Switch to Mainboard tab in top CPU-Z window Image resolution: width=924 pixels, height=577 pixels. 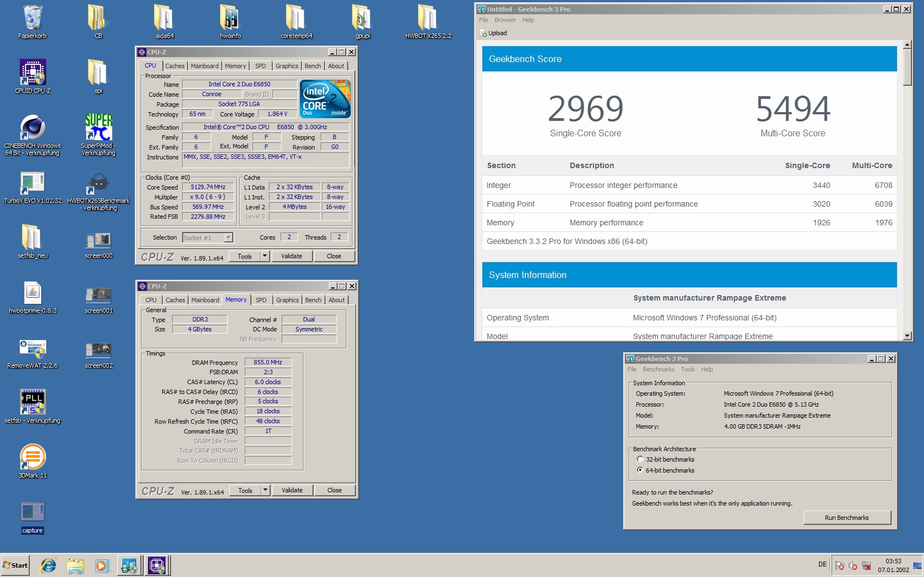[x=205, y=66]
